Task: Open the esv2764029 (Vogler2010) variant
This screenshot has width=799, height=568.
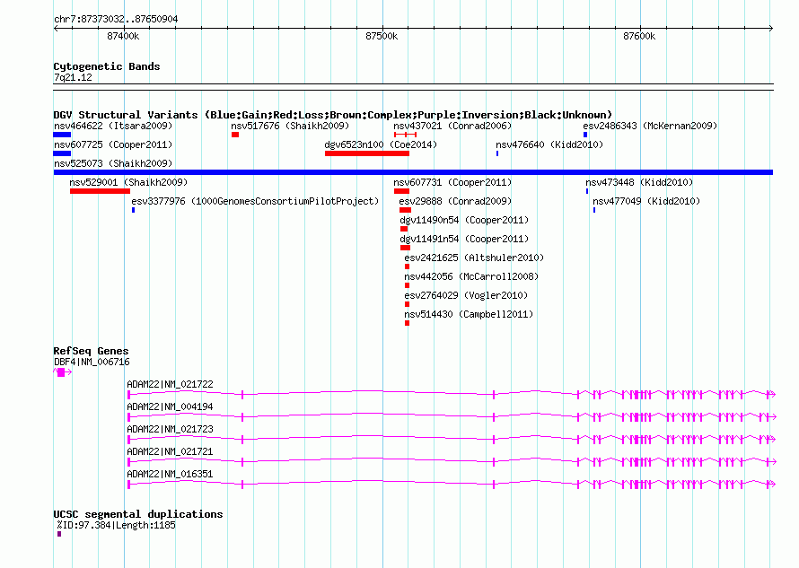Action: (x=466, y=295)
